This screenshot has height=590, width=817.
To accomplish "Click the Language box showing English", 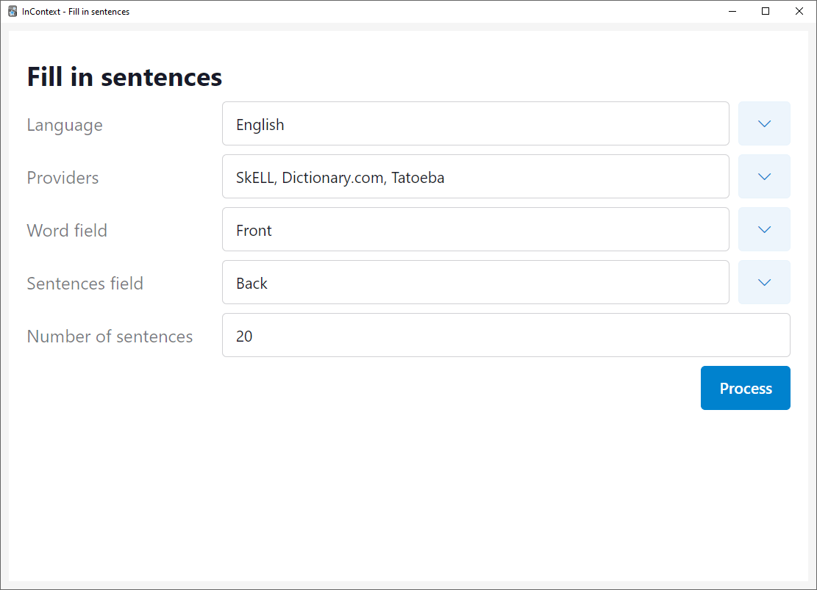I will tap(475, 123).
